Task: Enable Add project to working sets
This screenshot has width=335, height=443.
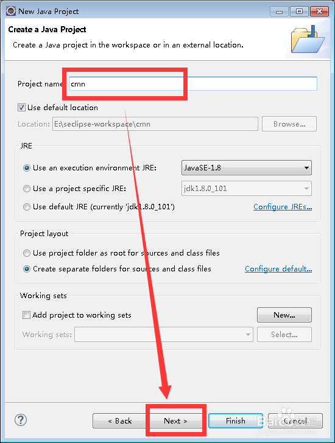Action: 26,315
